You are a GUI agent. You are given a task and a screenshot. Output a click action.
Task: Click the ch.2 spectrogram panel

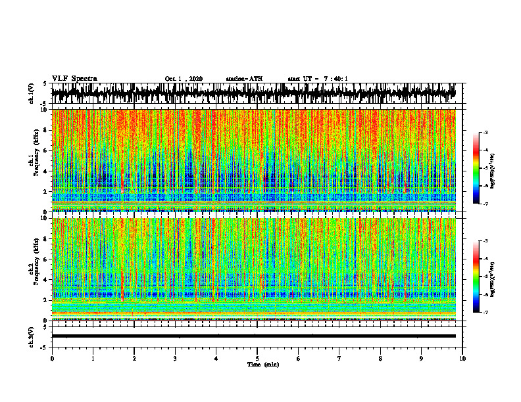pyautogui.click(x=254, y=269)
